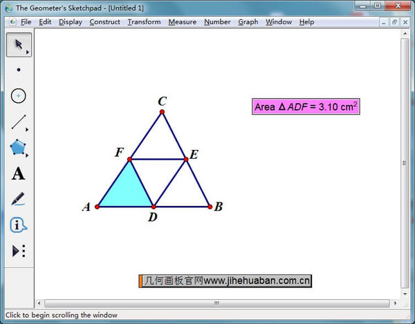Expand Arrow tool flyout triangle
The height and width of the screenshot is (324, 415).
click(28, 53)
